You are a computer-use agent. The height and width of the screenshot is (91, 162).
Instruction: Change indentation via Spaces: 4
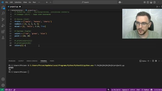coord(125,90)
